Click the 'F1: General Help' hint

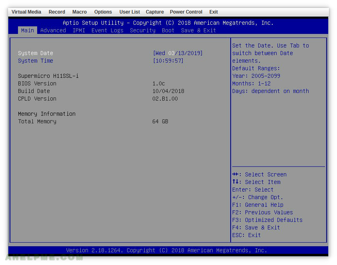258,205
